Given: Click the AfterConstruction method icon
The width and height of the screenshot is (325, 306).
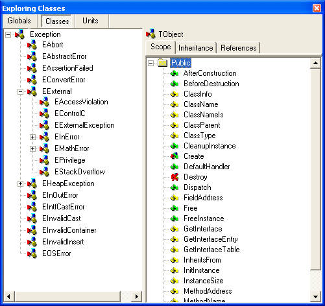Looking at the screenshot, I should pos(175,73).
